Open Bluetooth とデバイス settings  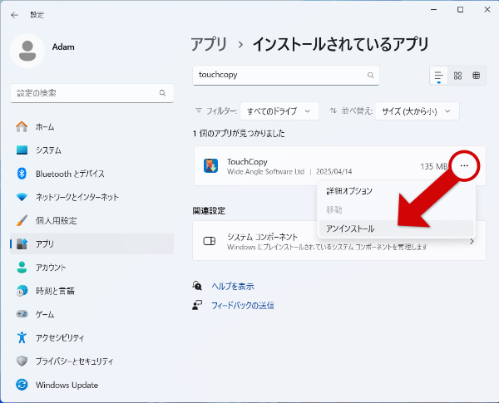click(92, 174)
